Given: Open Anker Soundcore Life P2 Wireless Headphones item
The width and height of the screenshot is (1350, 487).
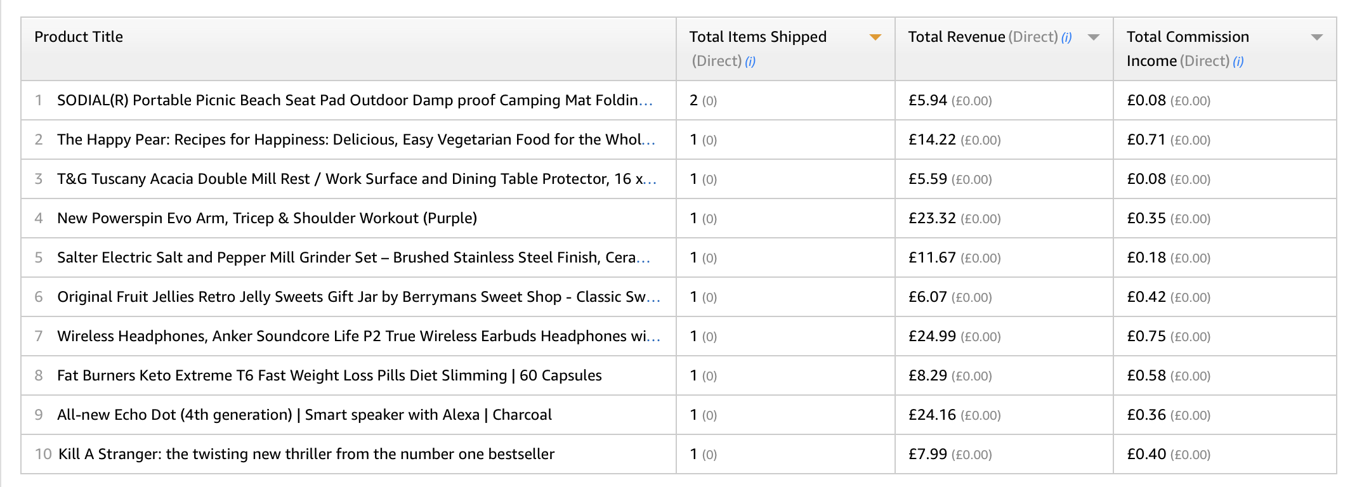Looking at the screenshot, I should pos(358,336).
